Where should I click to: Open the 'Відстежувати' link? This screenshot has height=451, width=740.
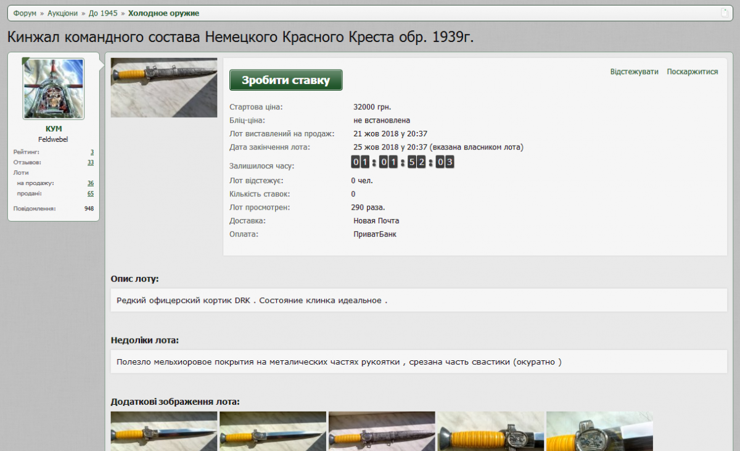coord(634,72)
